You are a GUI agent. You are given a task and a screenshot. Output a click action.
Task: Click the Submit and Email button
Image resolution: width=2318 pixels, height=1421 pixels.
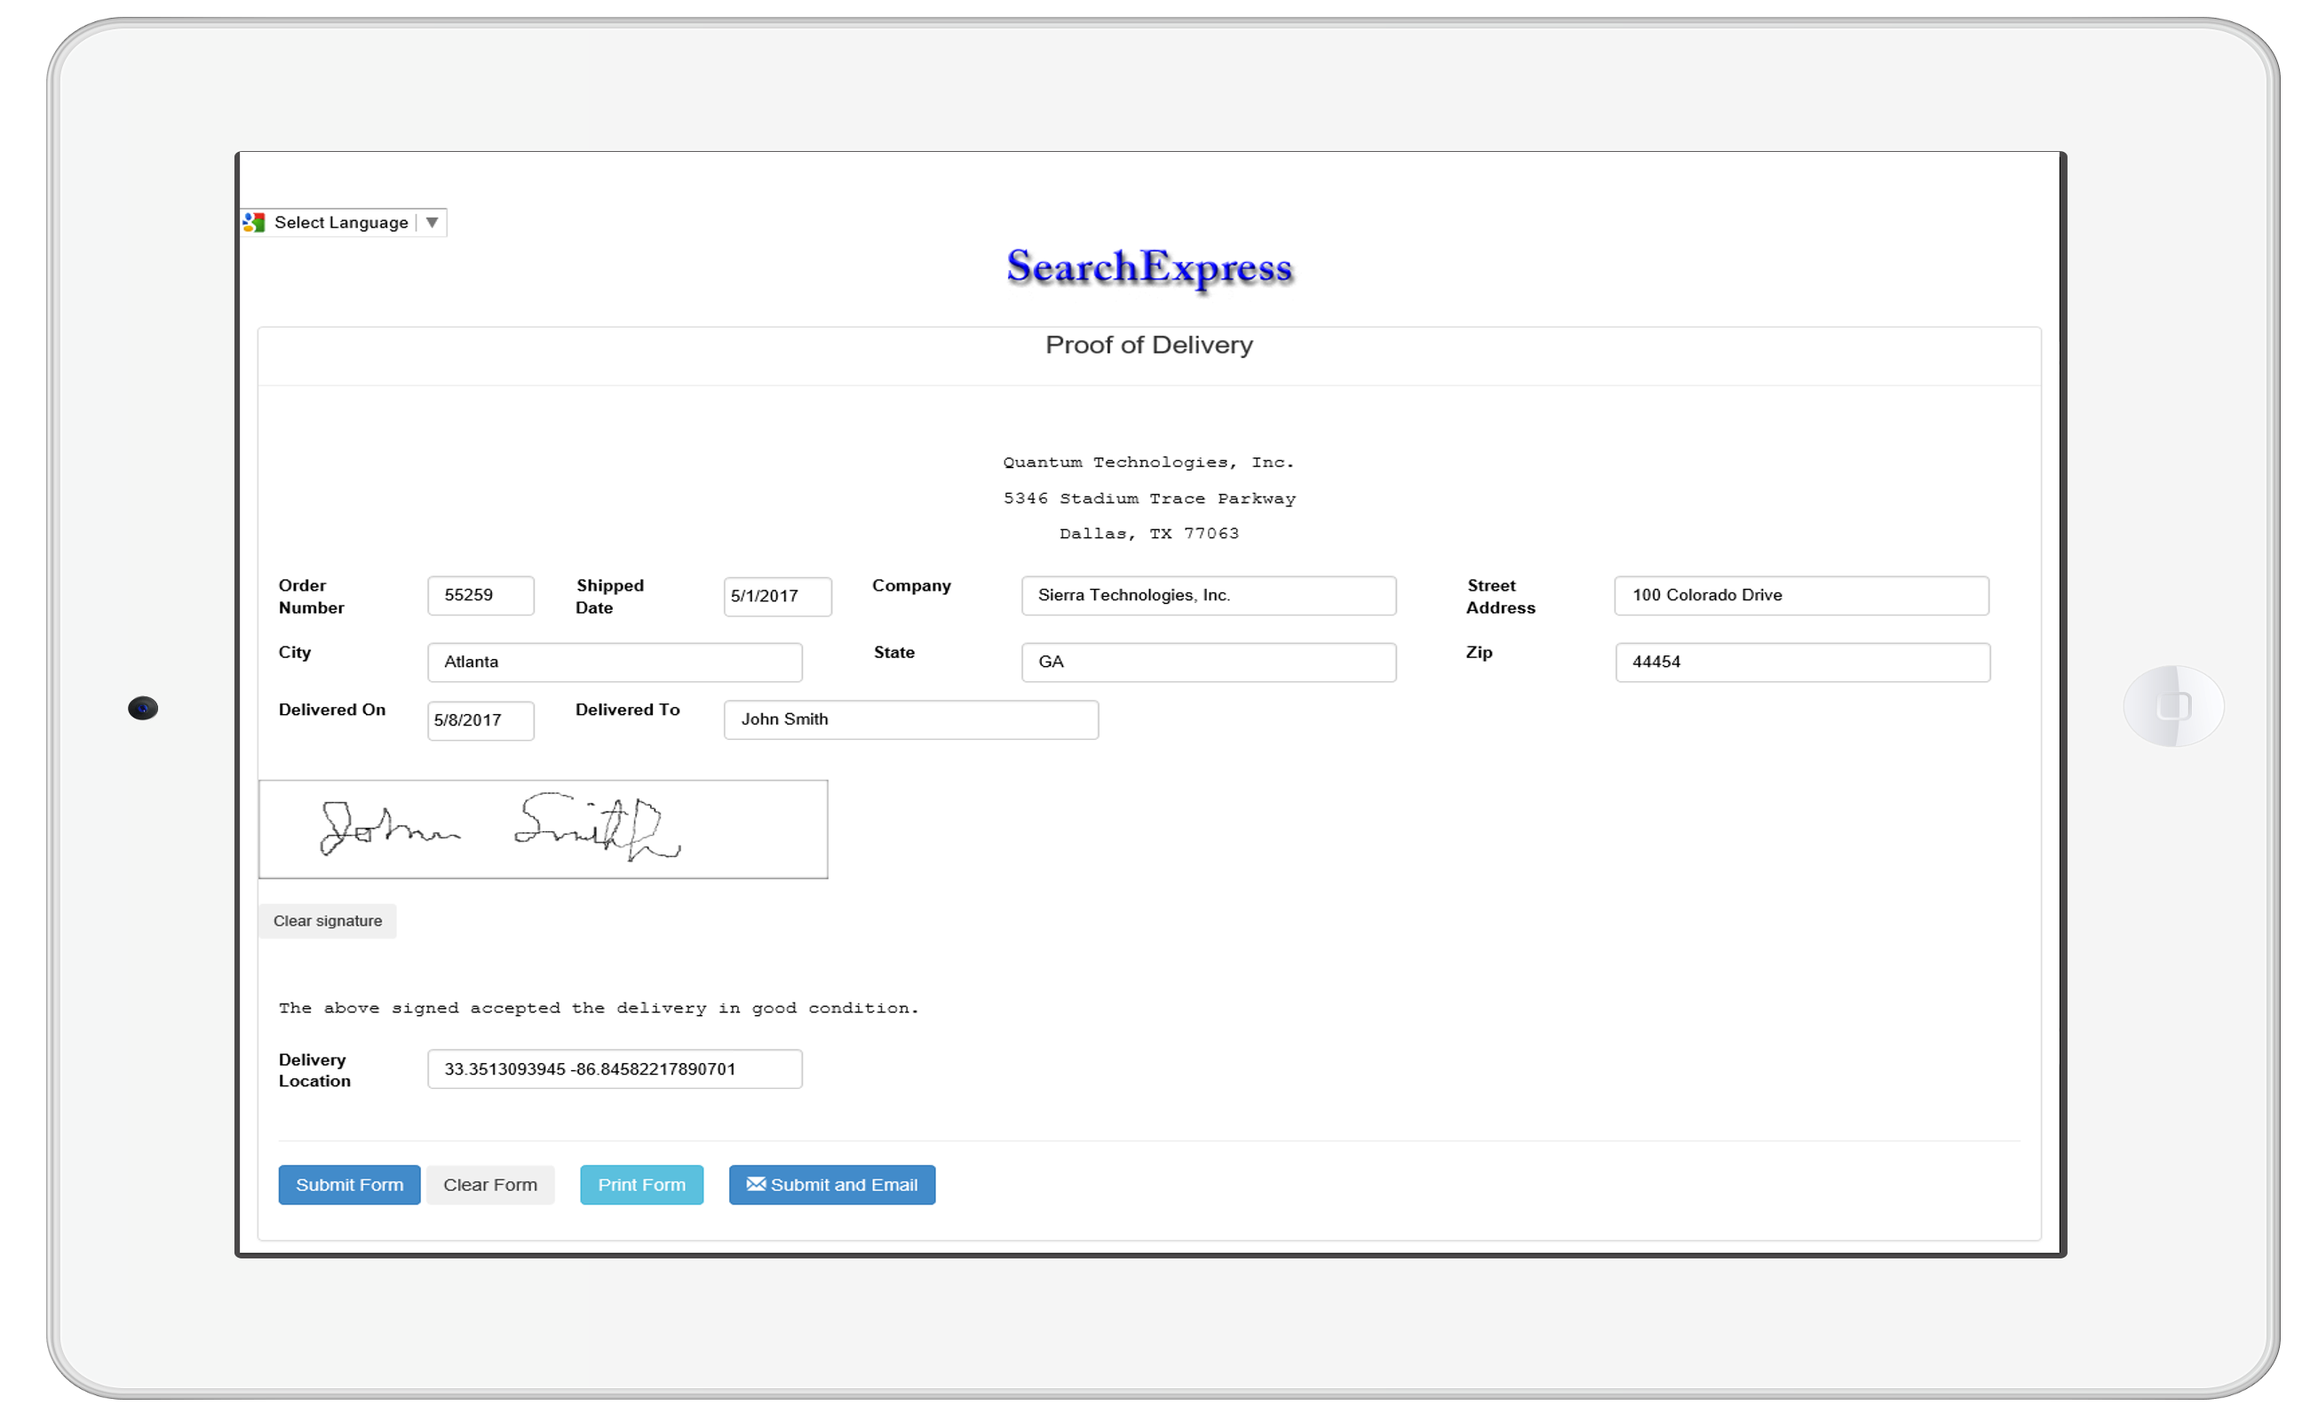832,1186
